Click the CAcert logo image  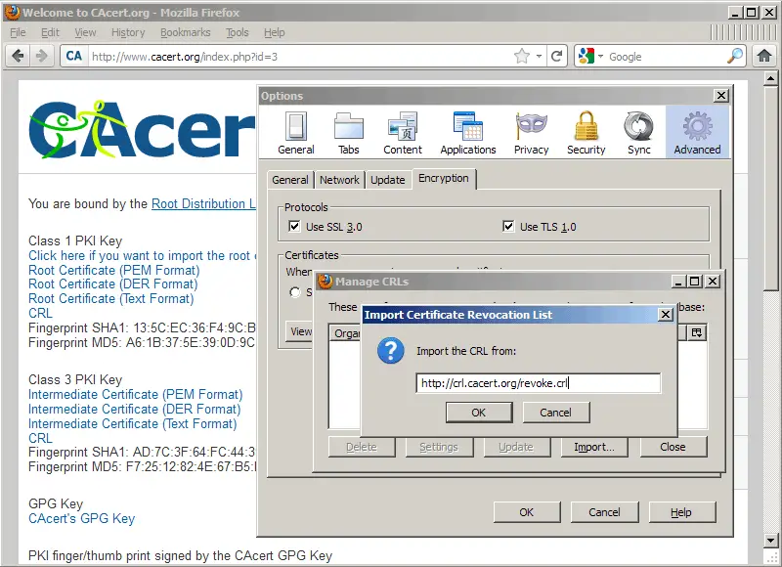pyautogui.click(x=142, y=130)
